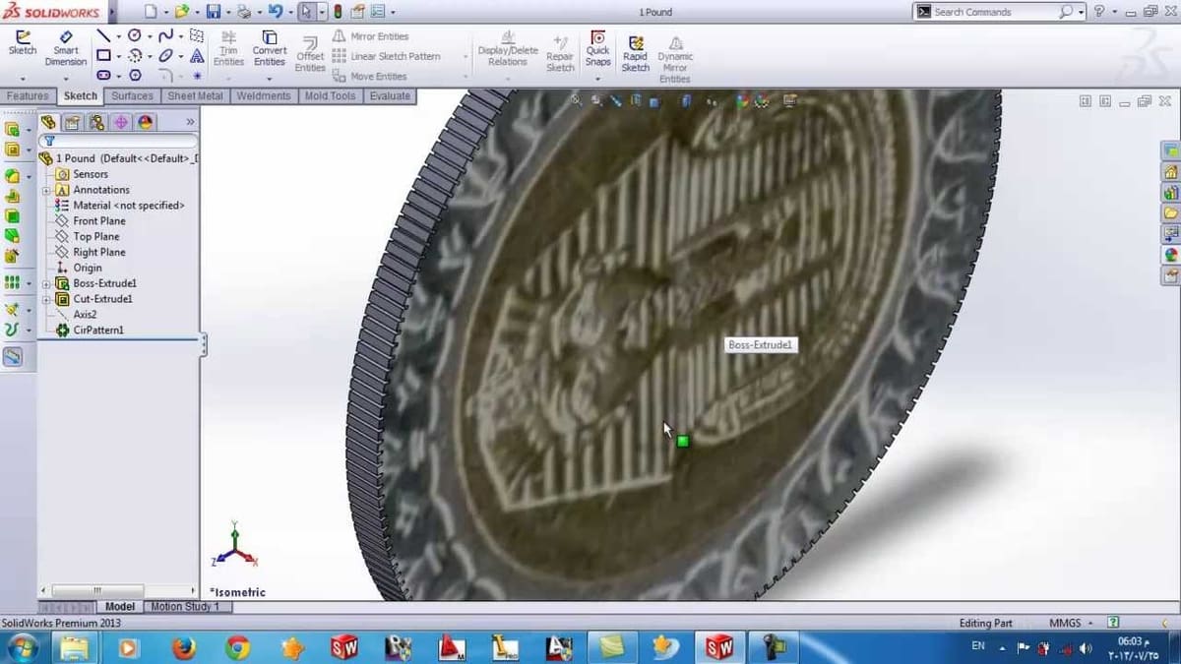The width and height of the screenshot is (1181, 664).
Task: Open the FeatureManager design tree tab
Action: coord(47,122)
